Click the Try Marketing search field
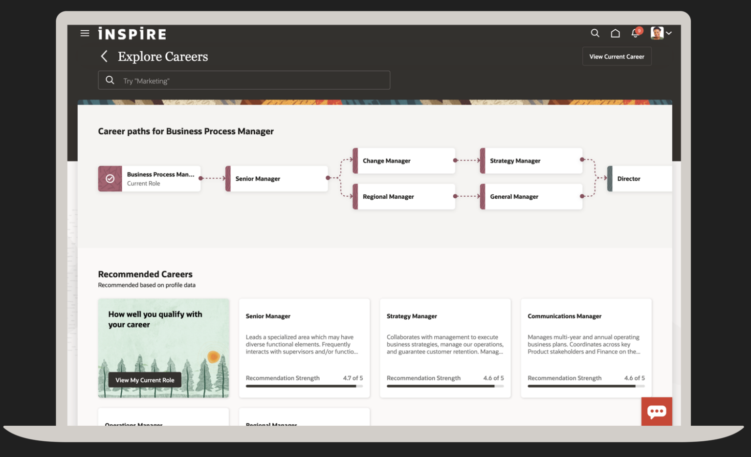This screenshot has width=751, height=457. click(x=244, y=80)
